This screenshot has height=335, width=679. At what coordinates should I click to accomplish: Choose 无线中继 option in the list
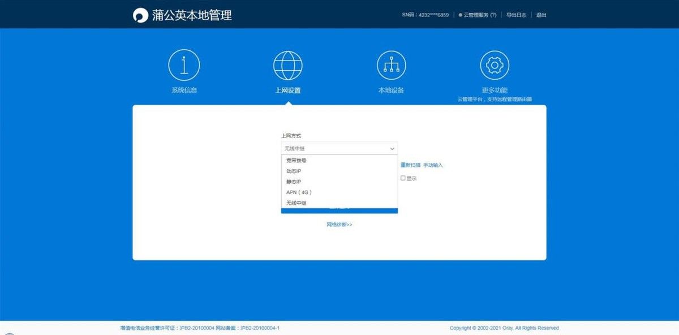click(296, 203)
